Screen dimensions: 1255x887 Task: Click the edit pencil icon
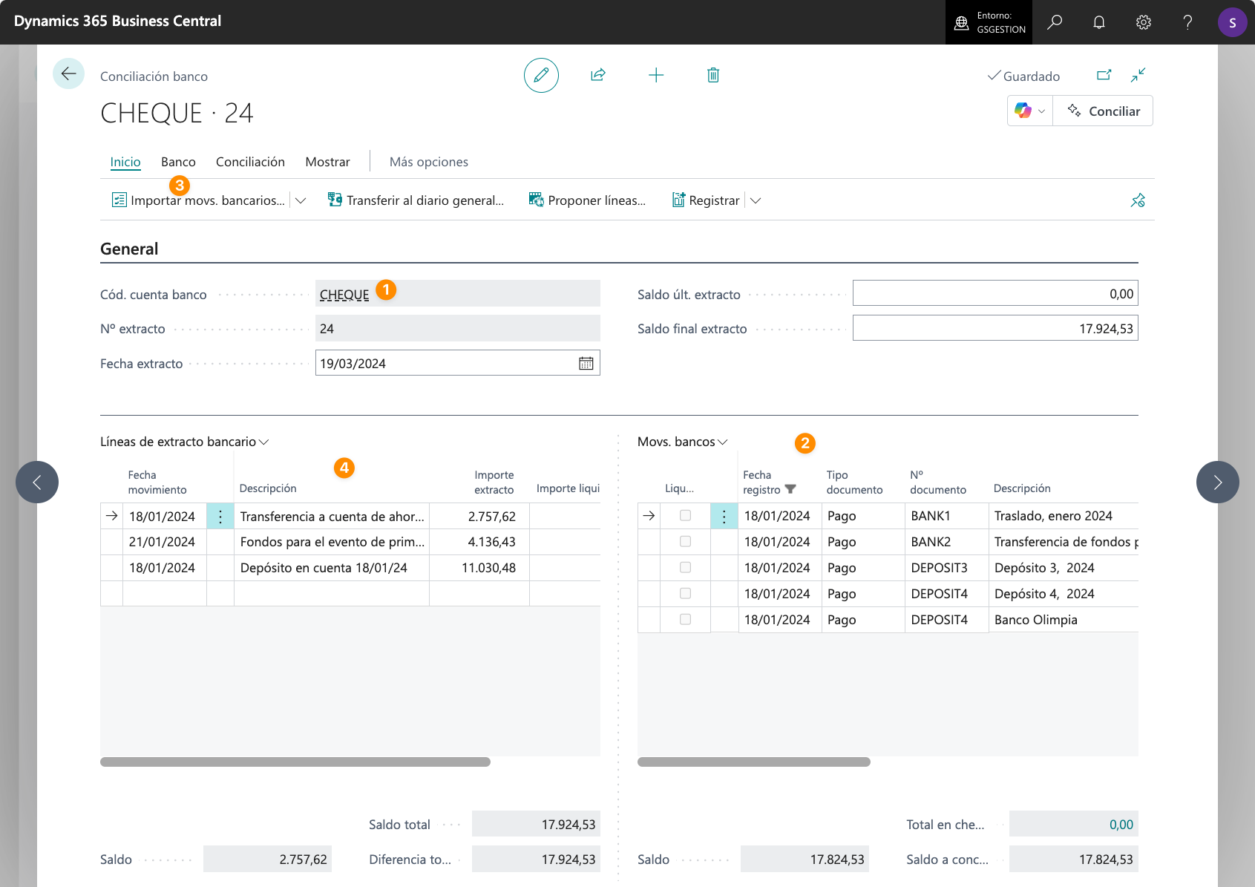coord(541,75)
